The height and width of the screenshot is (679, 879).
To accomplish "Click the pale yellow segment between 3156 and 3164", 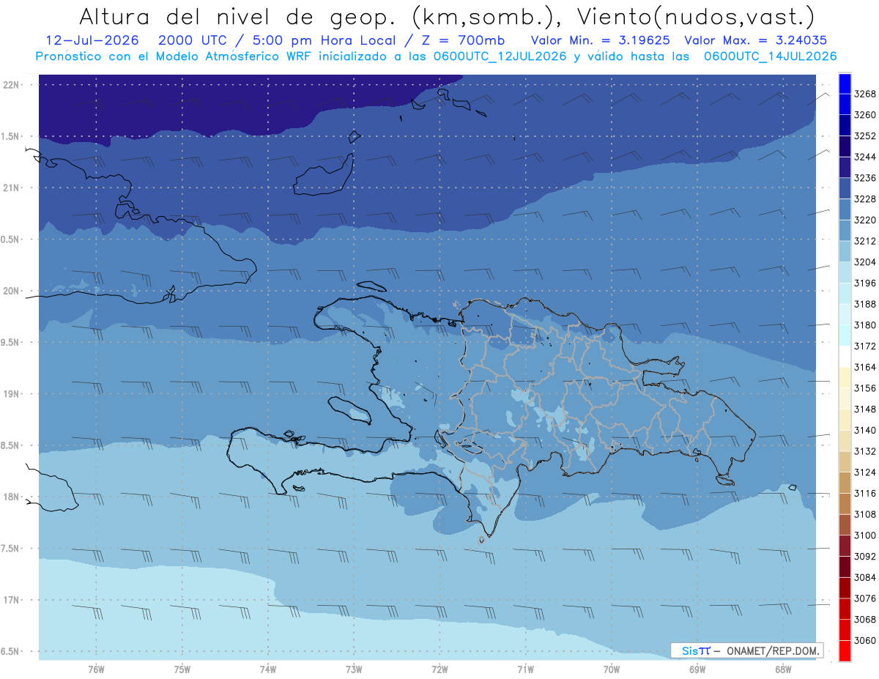I will pyautogui.click(x=845, y=378).
